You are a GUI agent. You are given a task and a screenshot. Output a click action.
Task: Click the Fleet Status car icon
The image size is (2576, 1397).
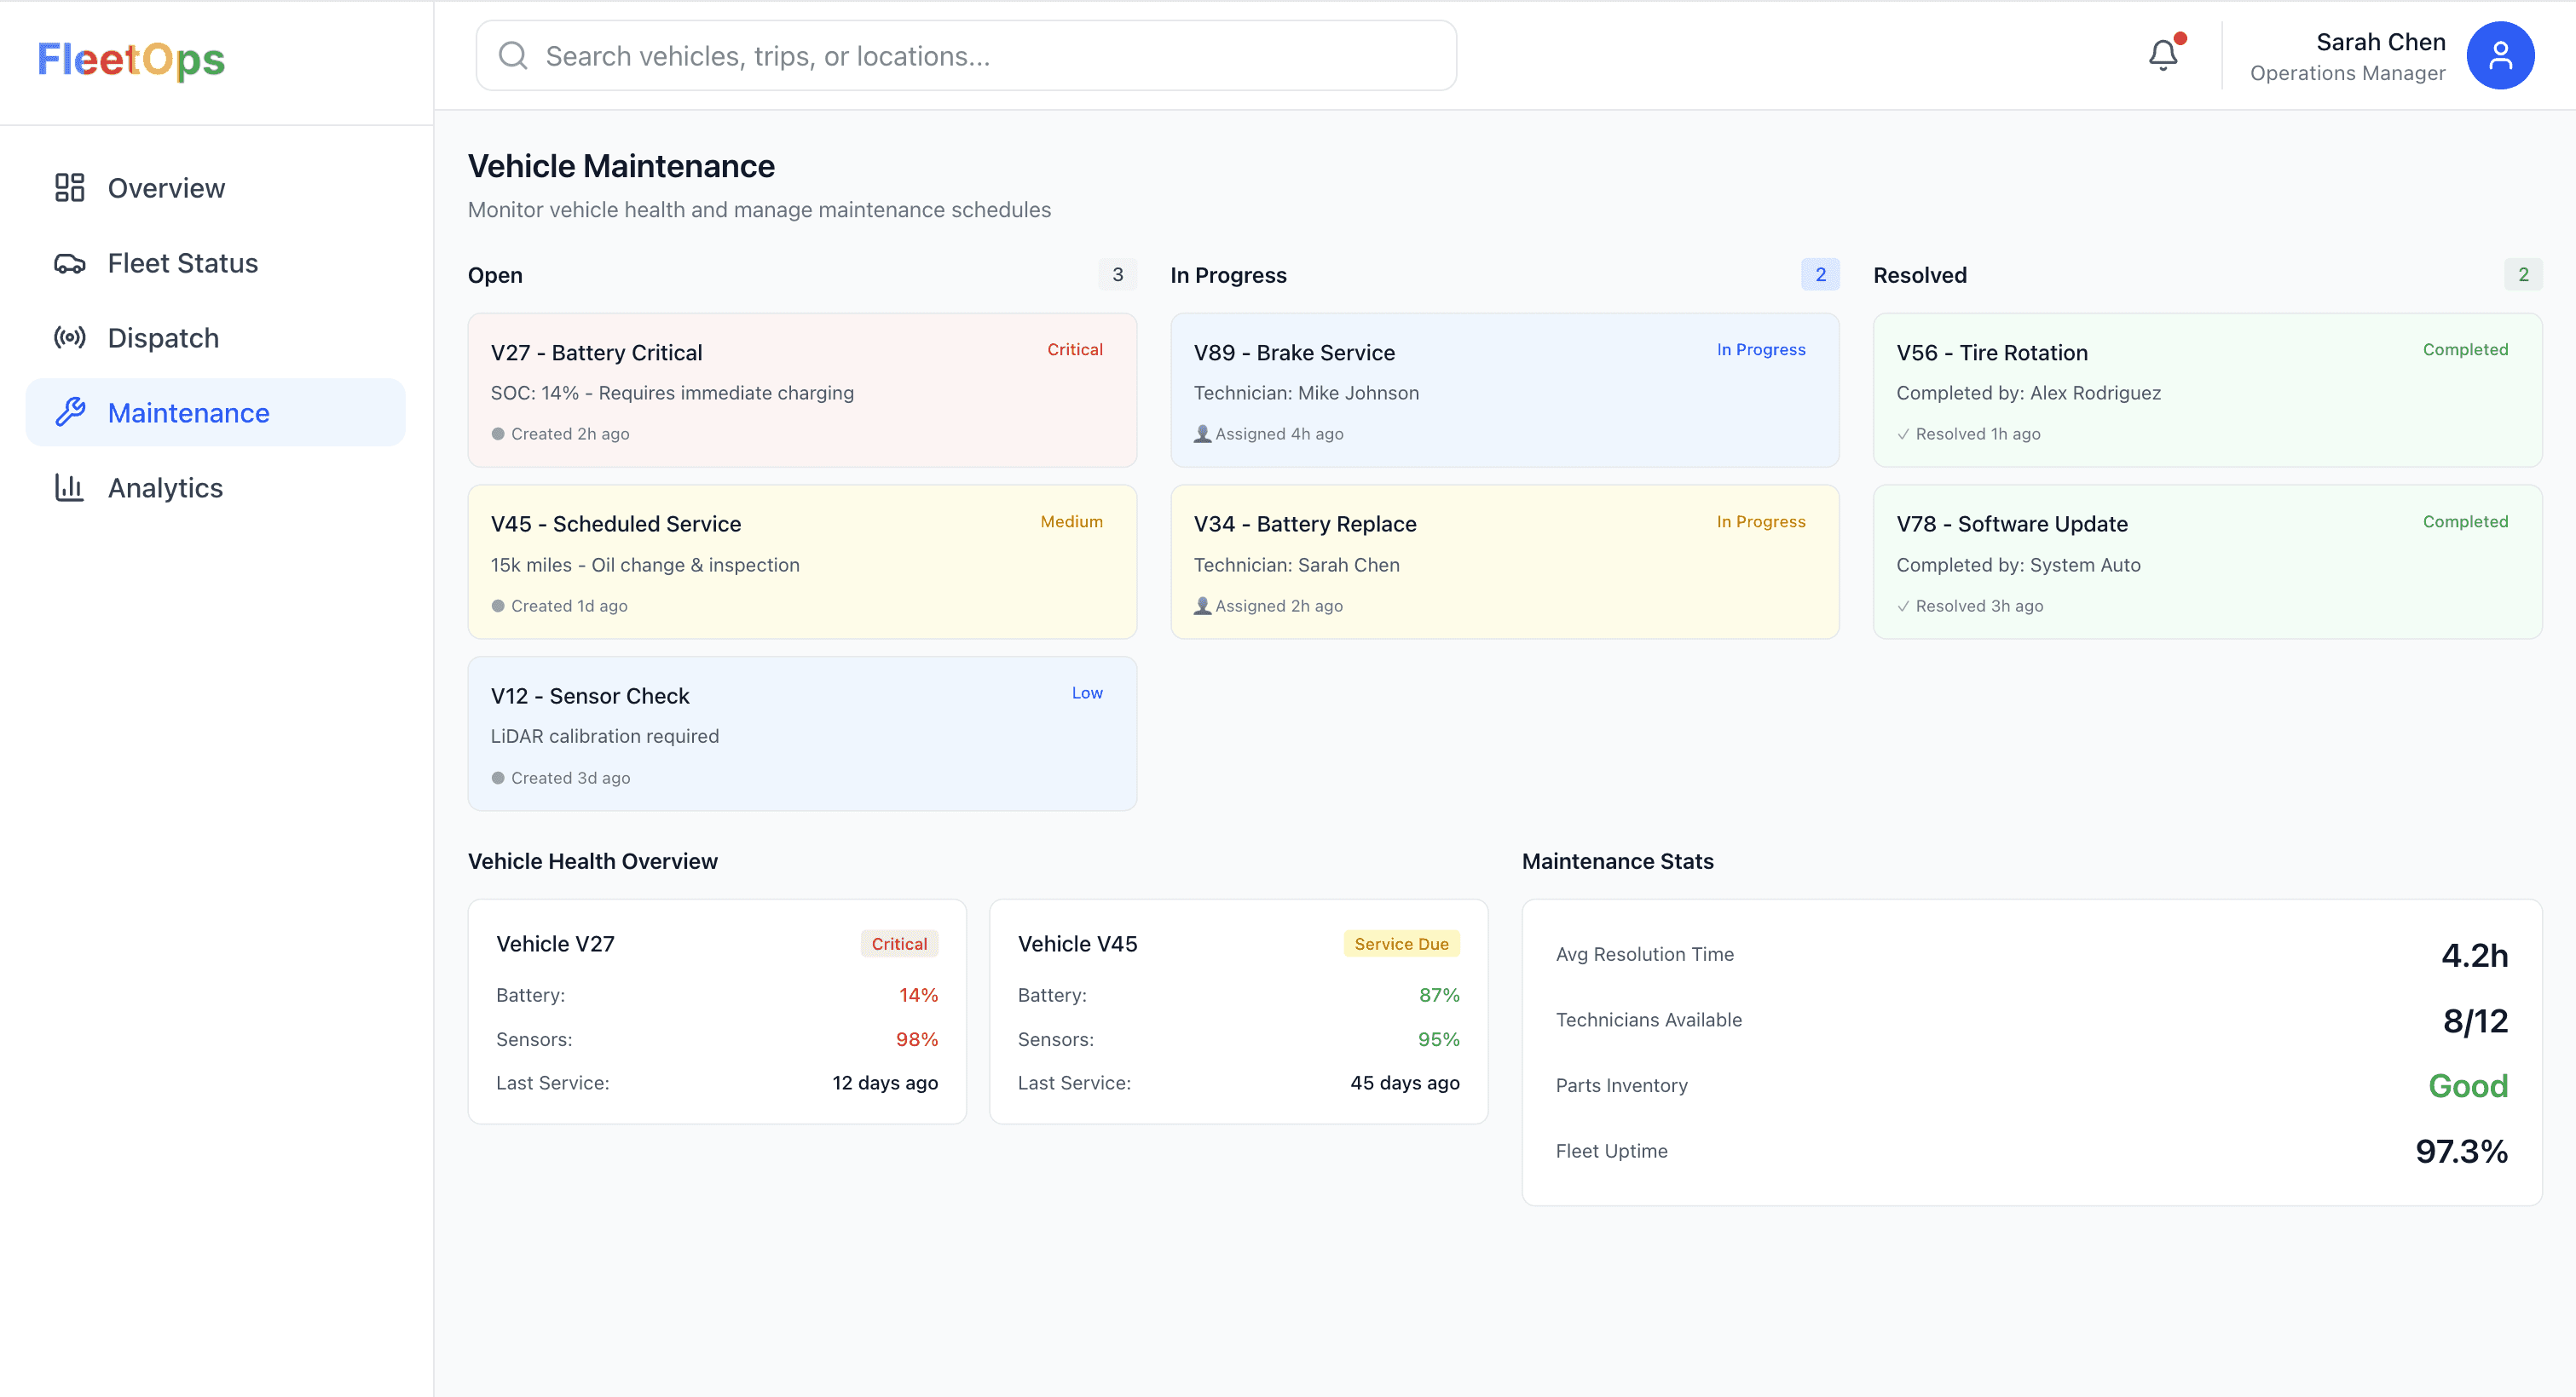(69, 264)
